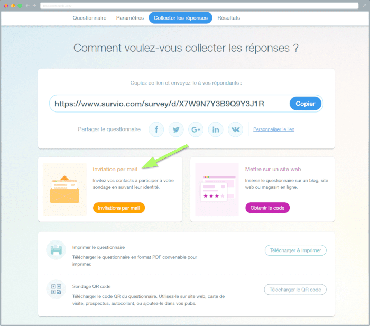Go to the Résultats tab
Screen dimensions: 370x326
tap(228, 18)
